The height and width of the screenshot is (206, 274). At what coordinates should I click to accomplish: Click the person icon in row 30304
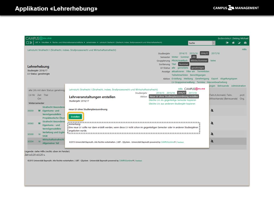[212, 141]
